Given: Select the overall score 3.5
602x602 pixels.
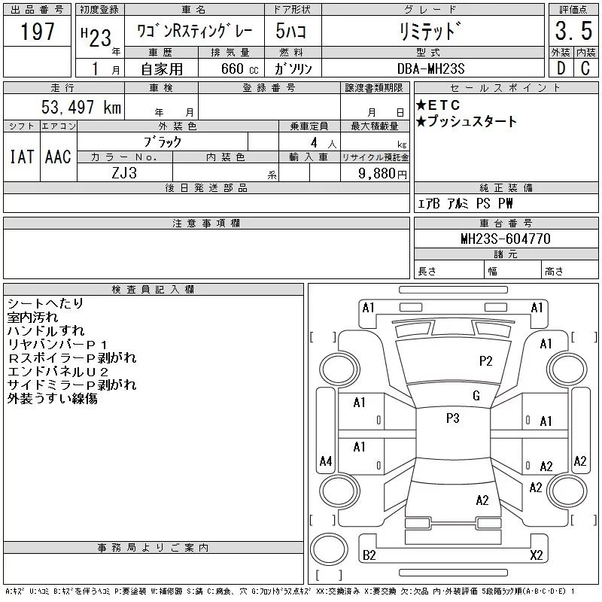Looking at the screenshot, I should (573, 31).
